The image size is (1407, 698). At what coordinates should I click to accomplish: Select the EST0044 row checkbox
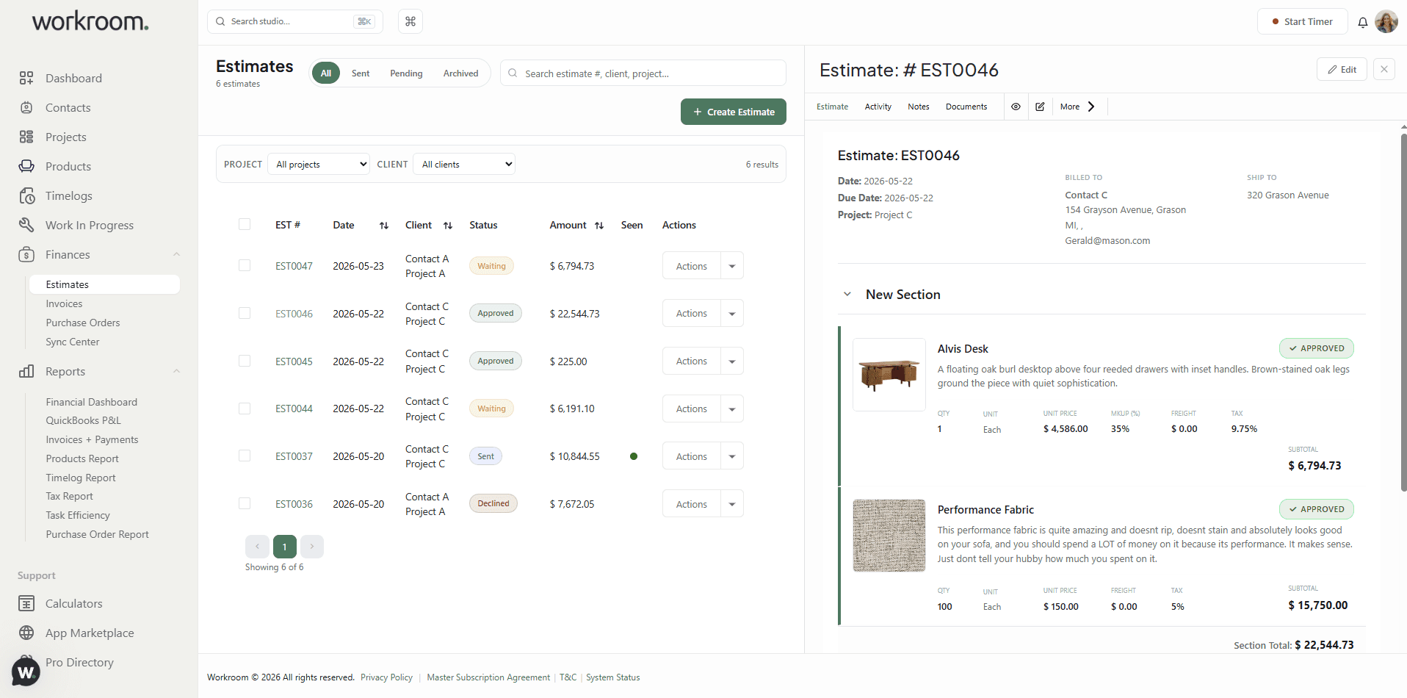(245, 409)
